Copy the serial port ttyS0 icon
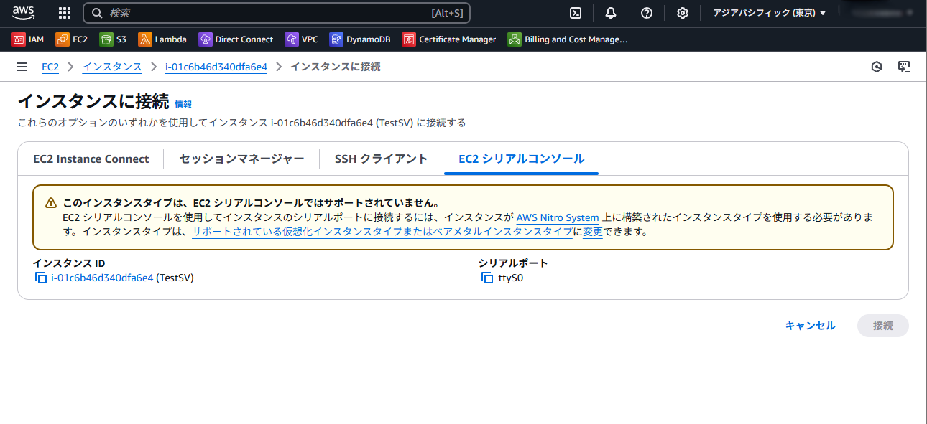 pyautogui.click(x=487, y=278)
